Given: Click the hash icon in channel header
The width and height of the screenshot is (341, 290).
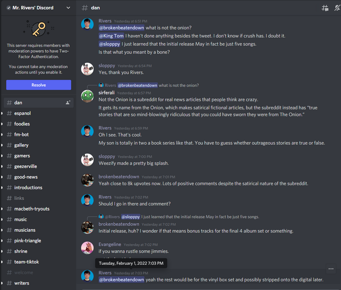Looking at the screenshot, I should pos(85,8).
